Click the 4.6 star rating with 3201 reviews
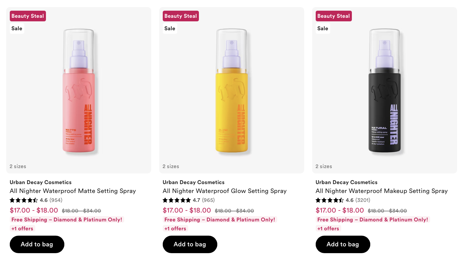 point(343,200)
